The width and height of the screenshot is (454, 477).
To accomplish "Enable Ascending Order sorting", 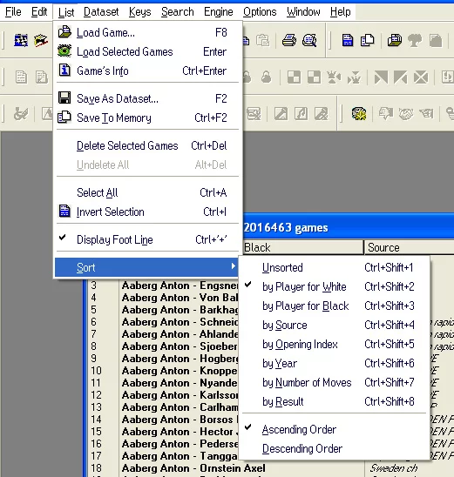I will [334, 429].
